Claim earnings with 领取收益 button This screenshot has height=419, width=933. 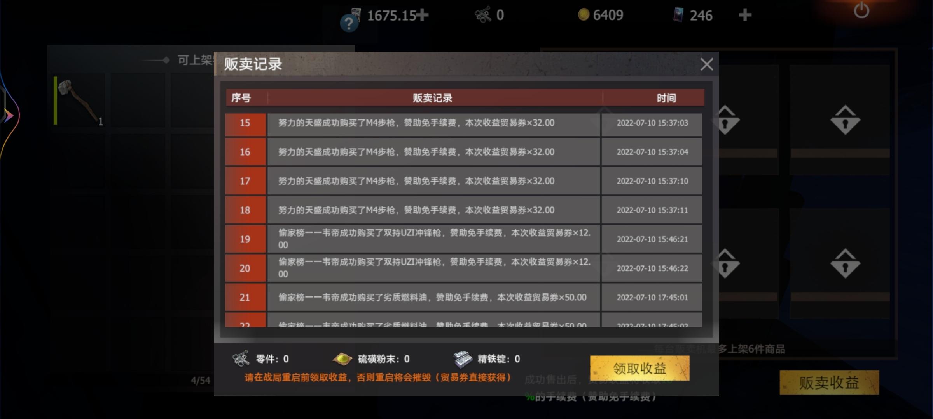640,368
